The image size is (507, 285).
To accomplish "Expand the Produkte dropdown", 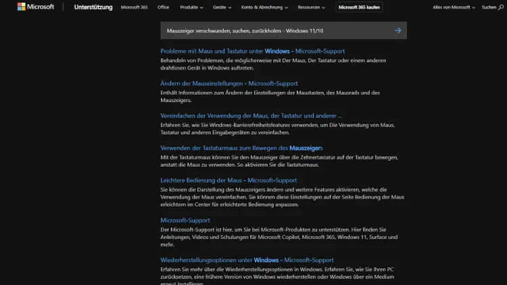I will 191,7.
